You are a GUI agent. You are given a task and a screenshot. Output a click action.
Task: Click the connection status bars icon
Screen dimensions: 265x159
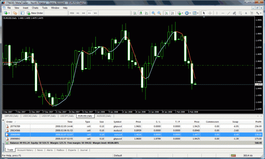[x=233, y=156]
